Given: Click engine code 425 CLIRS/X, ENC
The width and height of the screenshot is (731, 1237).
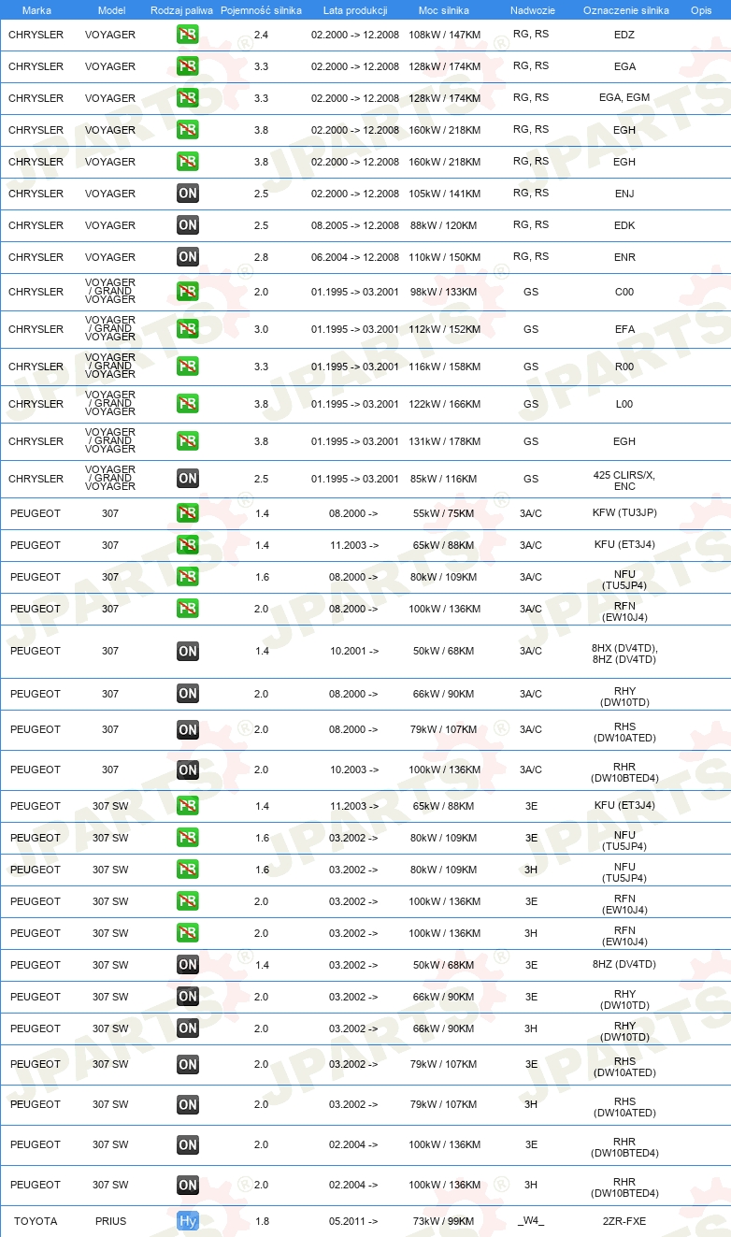Looking at the screenshot, I should click(x=624, y=481).
